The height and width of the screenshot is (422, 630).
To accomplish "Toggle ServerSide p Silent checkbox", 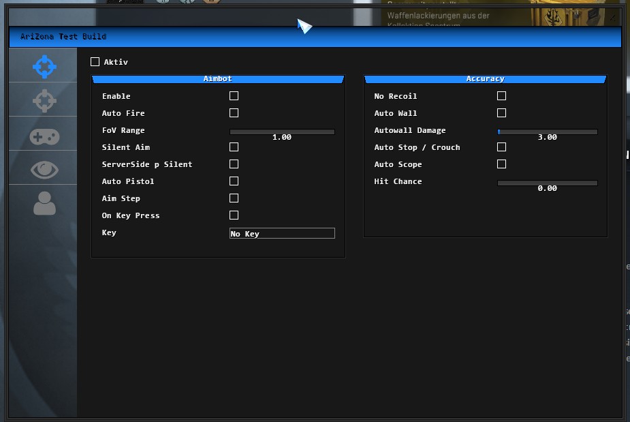I will tap(234, 164).
